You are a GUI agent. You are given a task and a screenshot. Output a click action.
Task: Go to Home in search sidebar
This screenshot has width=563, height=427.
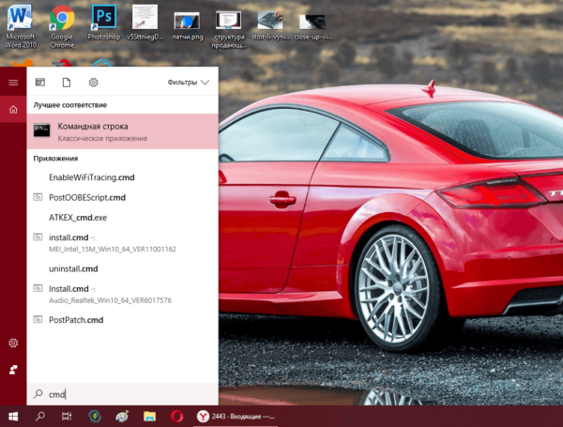coord(13,109)
